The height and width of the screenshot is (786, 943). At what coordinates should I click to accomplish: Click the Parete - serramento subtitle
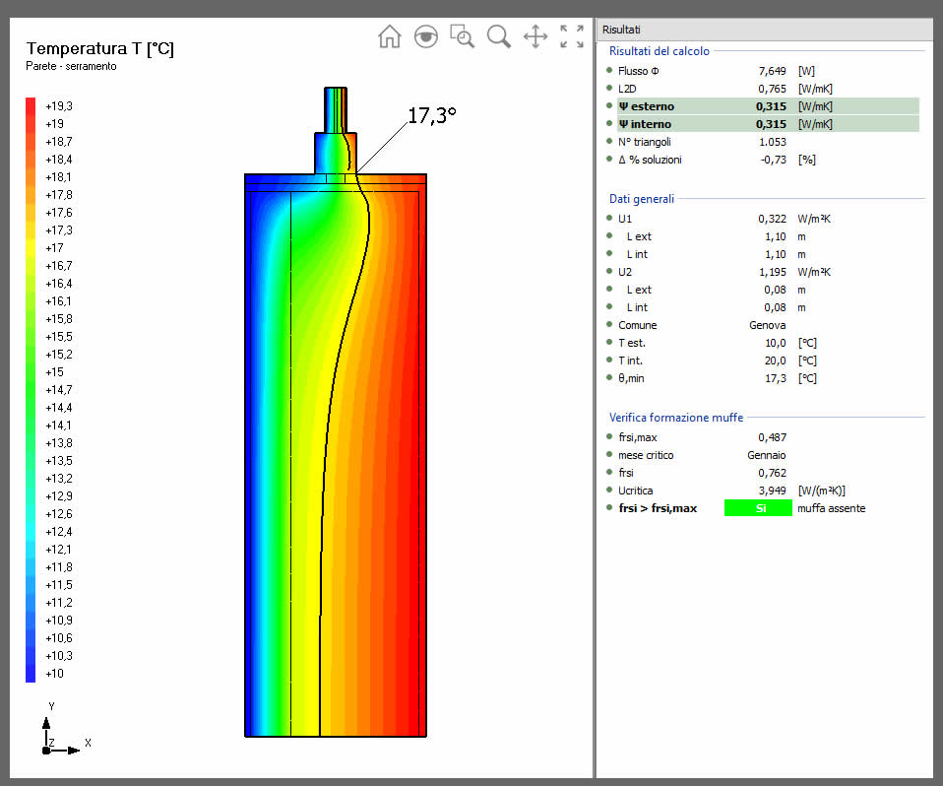(x=71, y=66)
